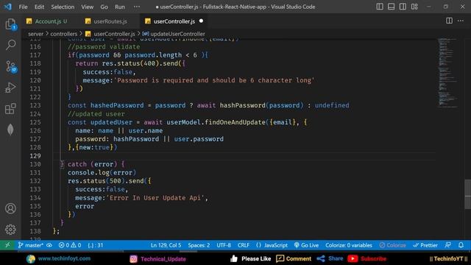This screenshot has height=265, width=471.
Task: Open the Explorer view in activity bar
Action: (x=10, y=24)
